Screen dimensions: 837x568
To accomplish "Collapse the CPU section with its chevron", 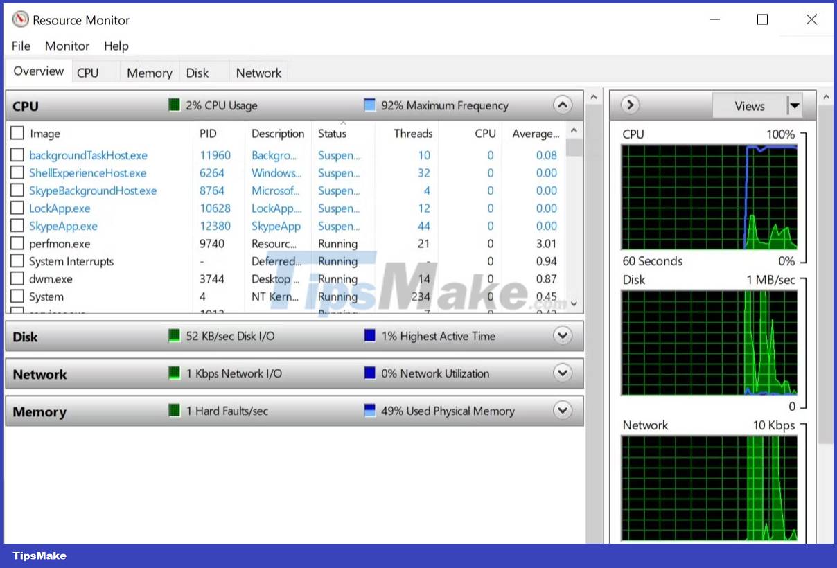I will coord(563,105).
